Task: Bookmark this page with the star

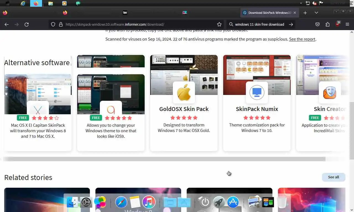Action: pos(219,24)
